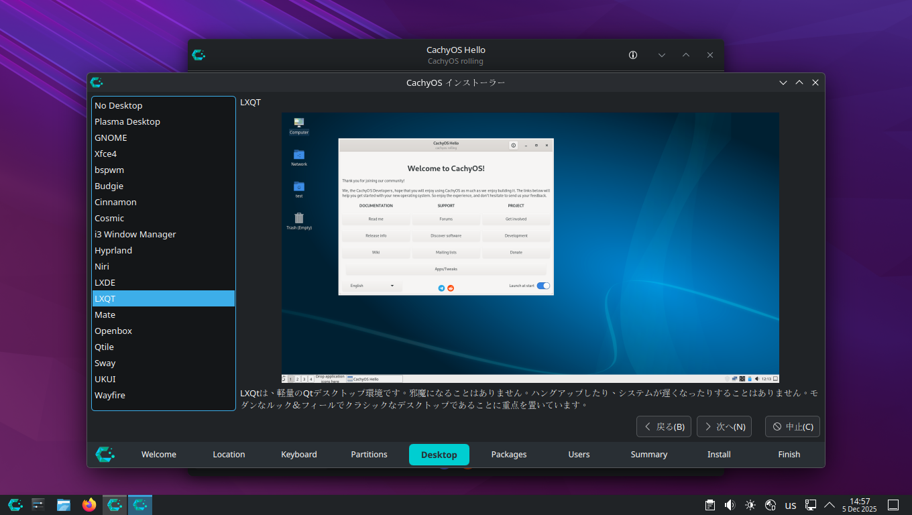The image size is (912, 515).
Task: Choose GNOME desktop environment
Action: (x=111, y=137)
